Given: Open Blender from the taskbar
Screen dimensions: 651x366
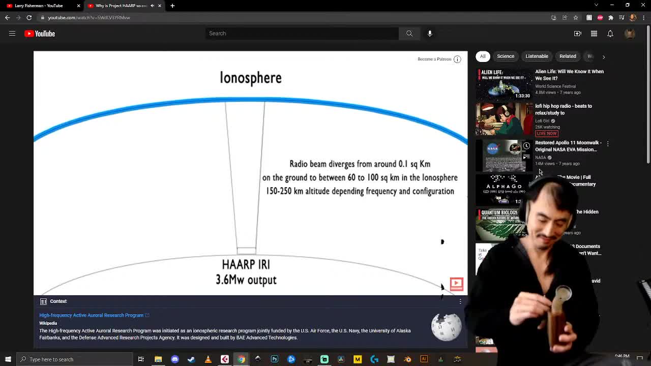Looking at the screenshot, I should [x=407, y=359].
